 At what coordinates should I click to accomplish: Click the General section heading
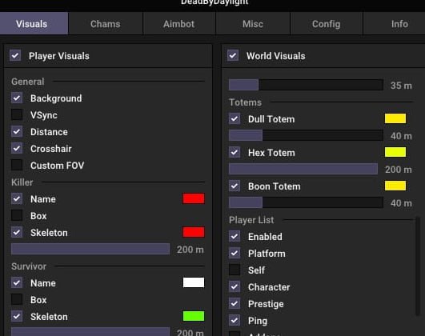click(x=28, y=82)
